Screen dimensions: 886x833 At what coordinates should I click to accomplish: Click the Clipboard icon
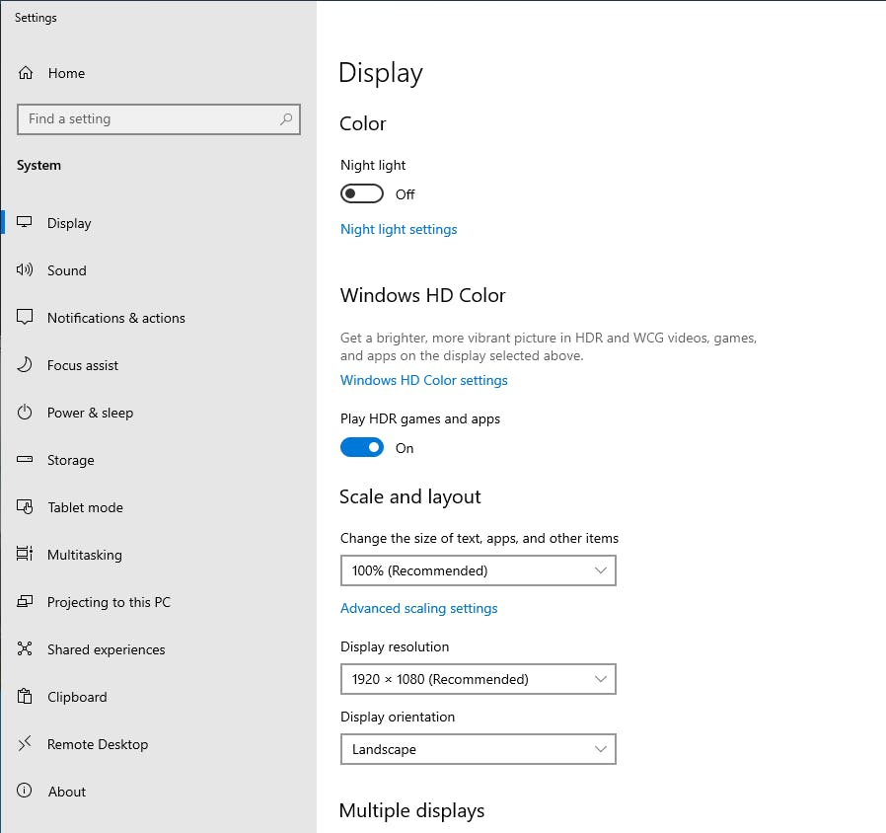tap(25, 696)
